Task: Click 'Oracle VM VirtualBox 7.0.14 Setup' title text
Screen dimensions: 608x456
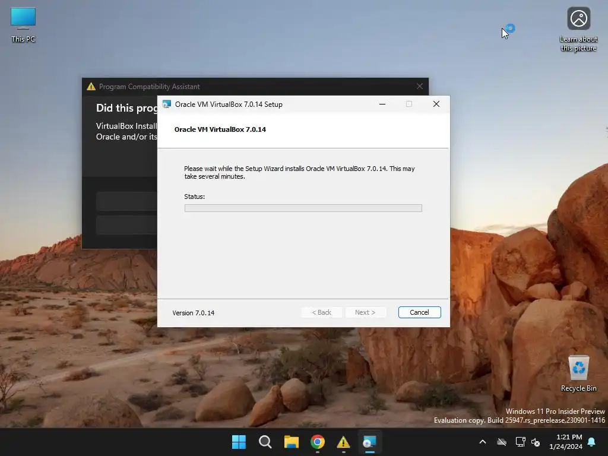Action: pyautogui.click(x=229, y=104)
